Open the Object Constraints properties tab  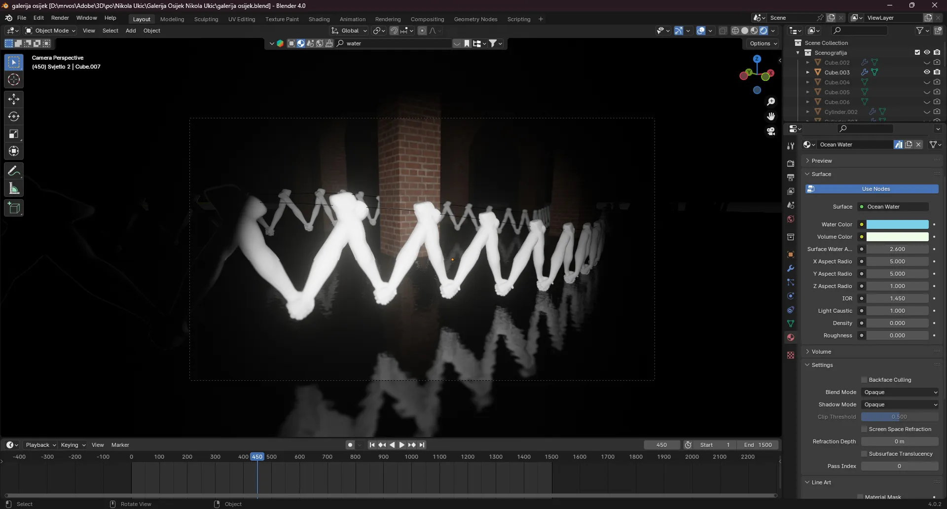791,310
